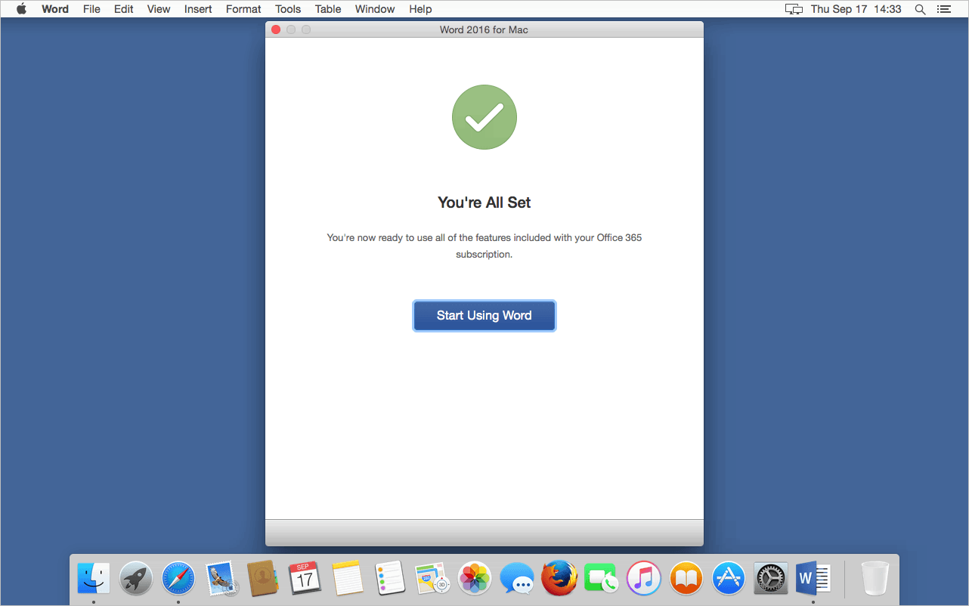Open Contacts book icon in Dock

click(263, 579)
